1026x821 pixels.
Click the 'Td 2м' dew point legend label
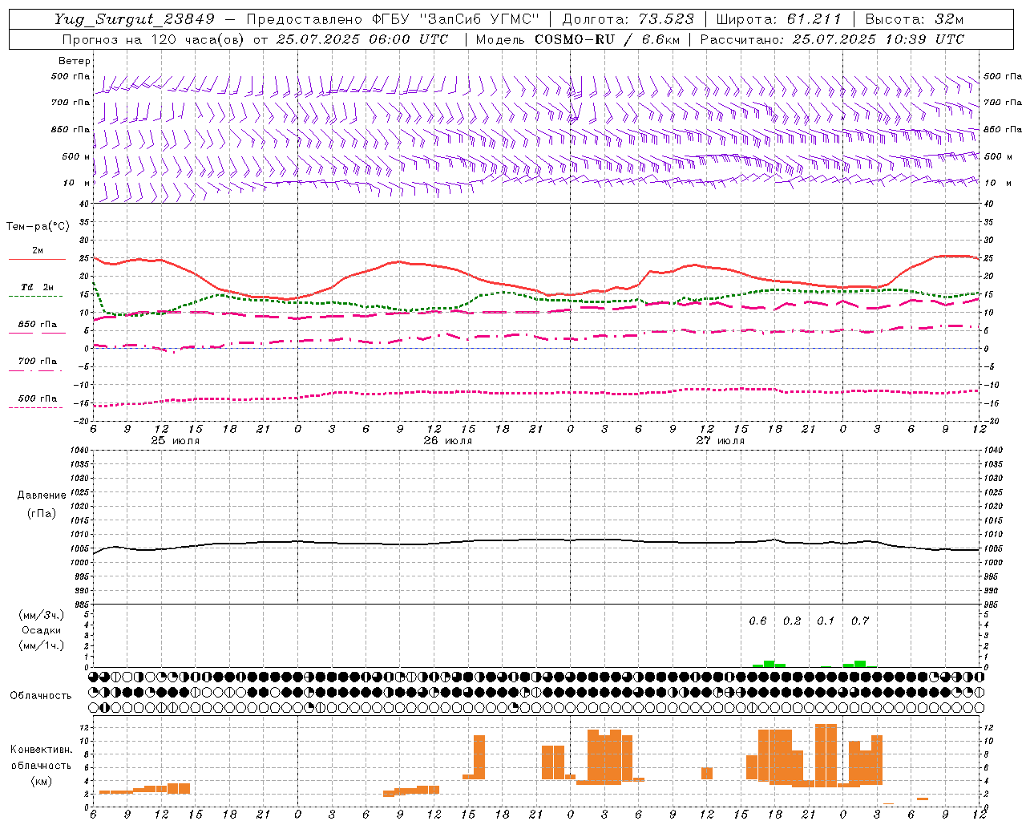(x=38, y=287)
